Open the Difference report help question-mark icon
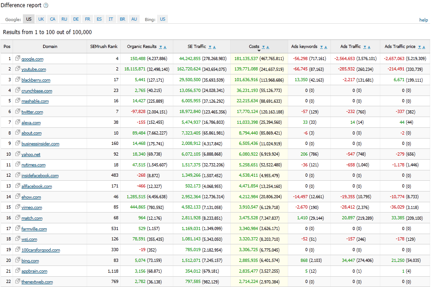Screen dimensions: 431x287 (x=46, y=5)
